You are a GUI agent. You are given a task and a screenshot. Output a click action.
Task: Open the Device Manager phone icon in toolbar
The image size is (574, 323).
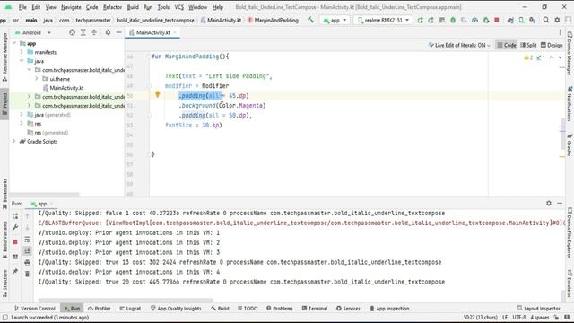tap(521, 20)
